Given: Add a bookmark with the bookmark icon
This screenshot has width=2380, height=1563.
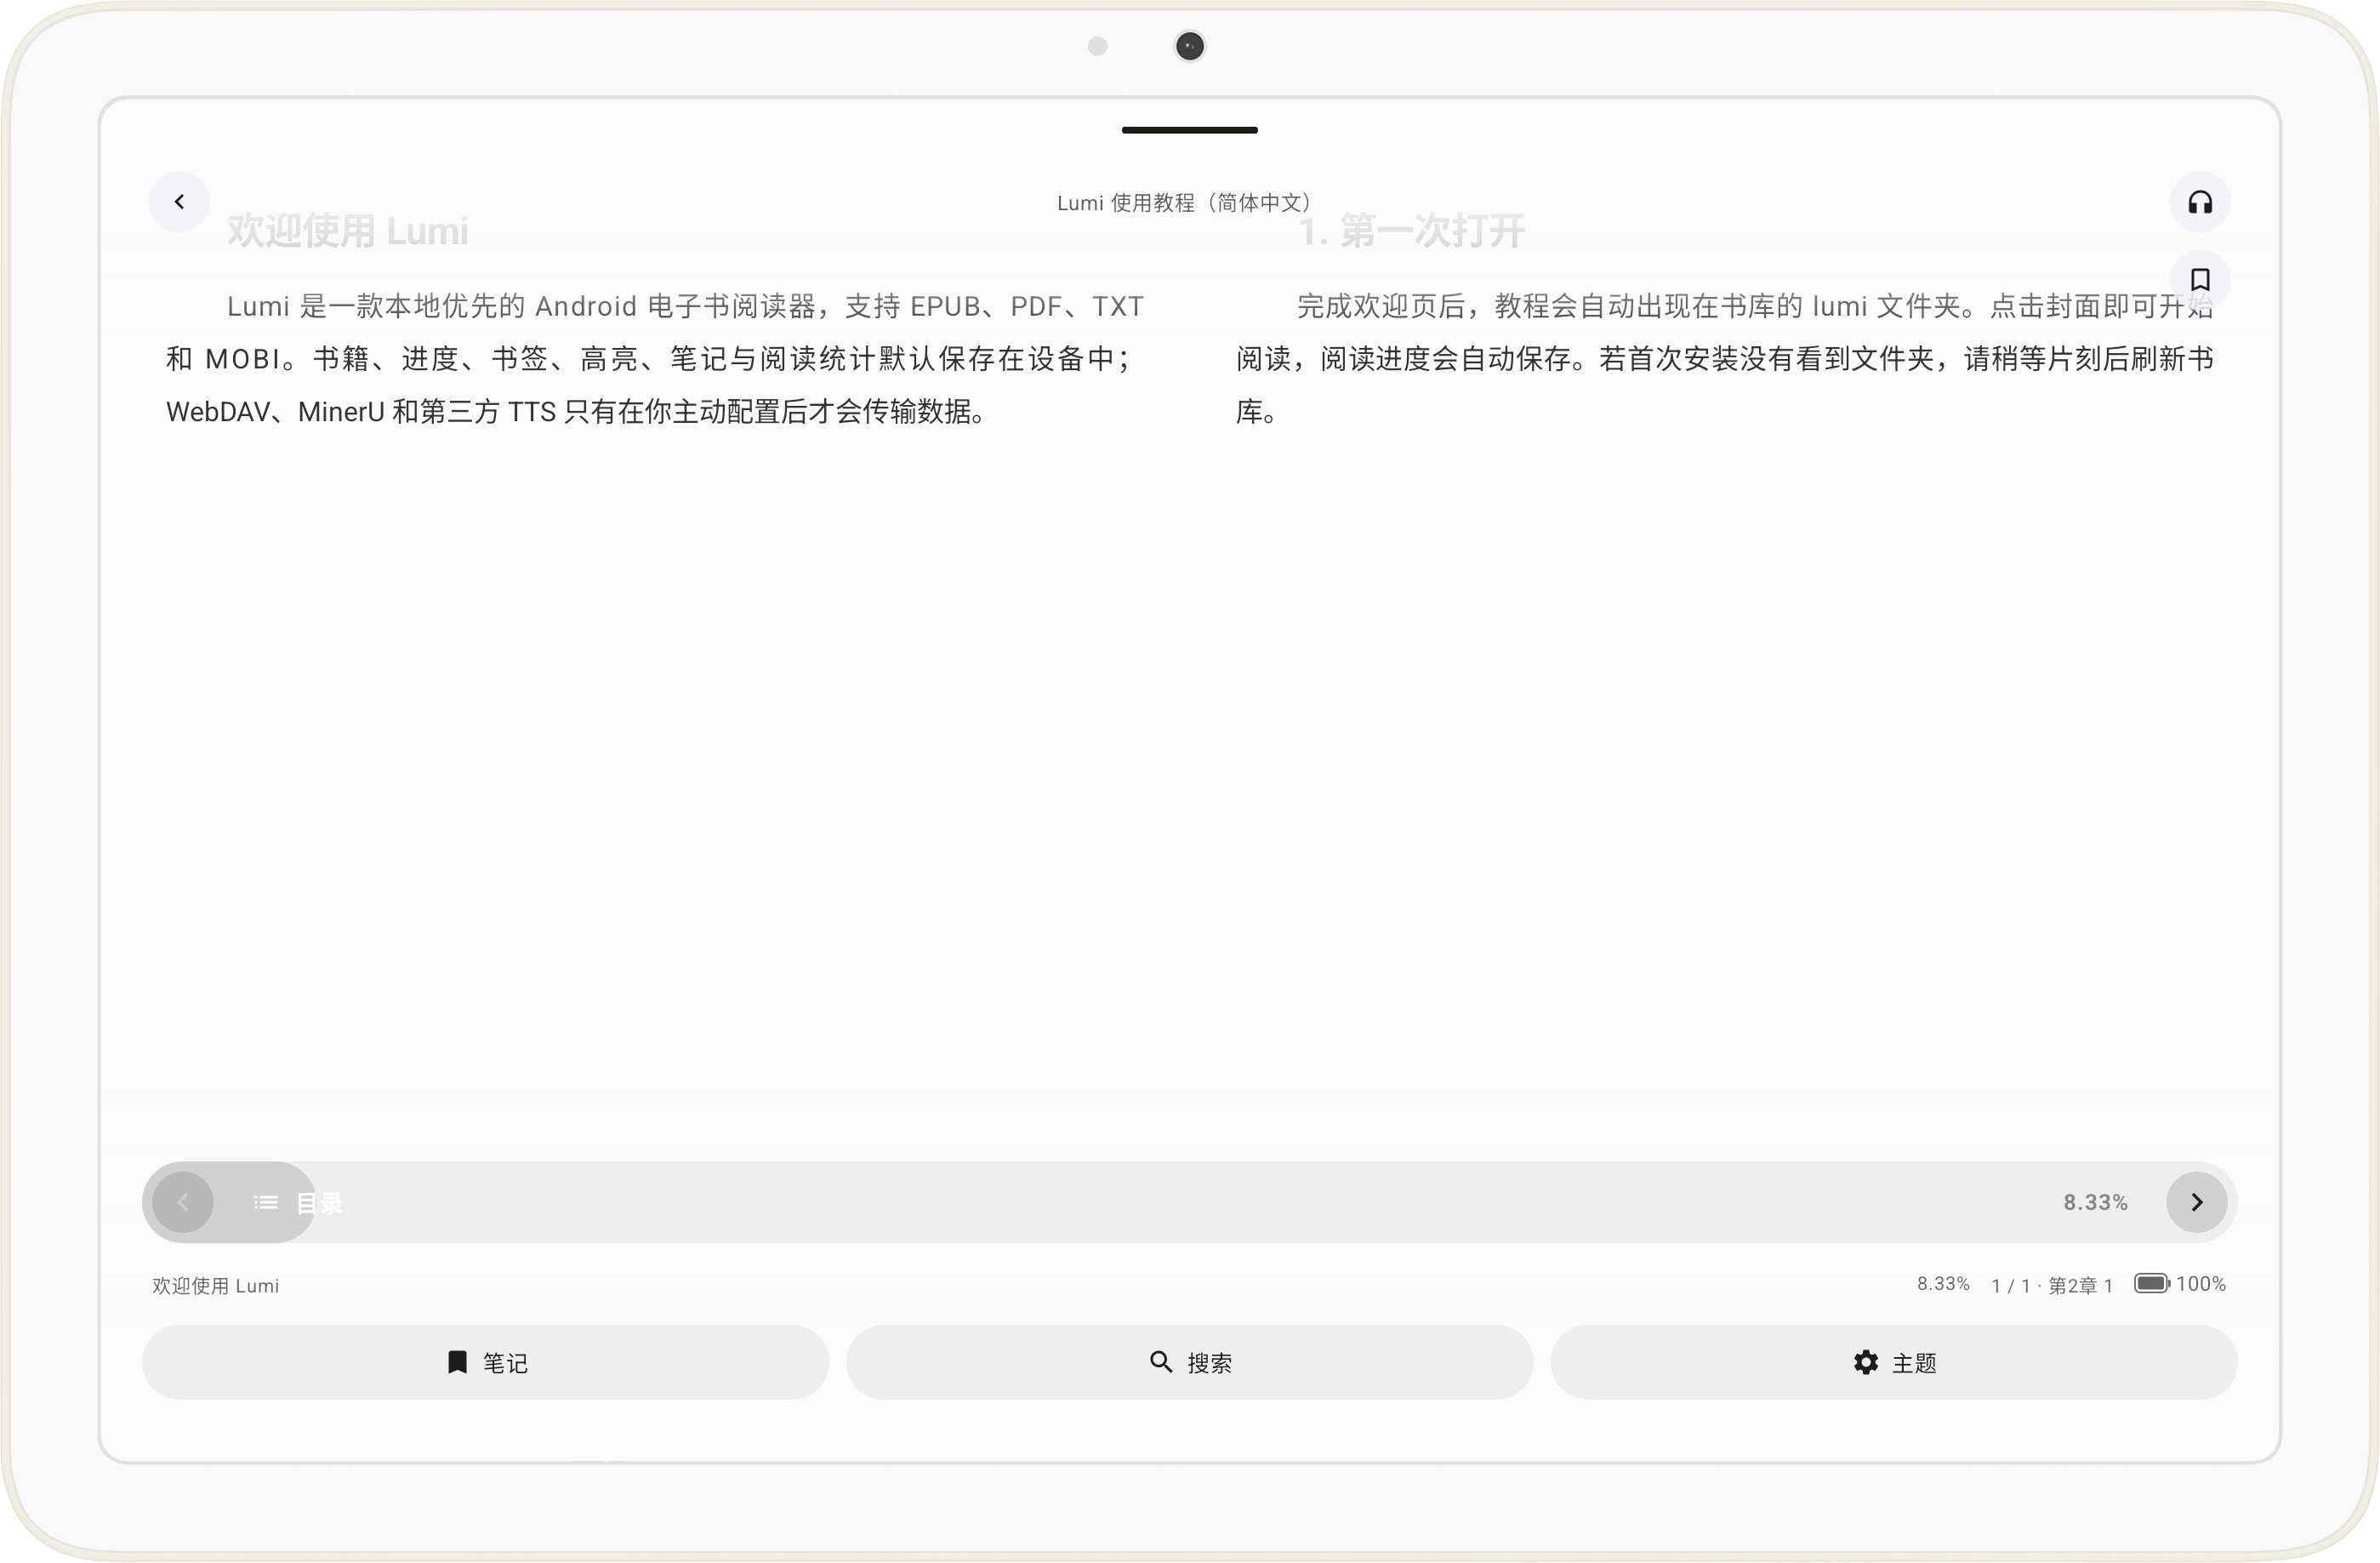Looking at the screenshot, I should 2199,280.
